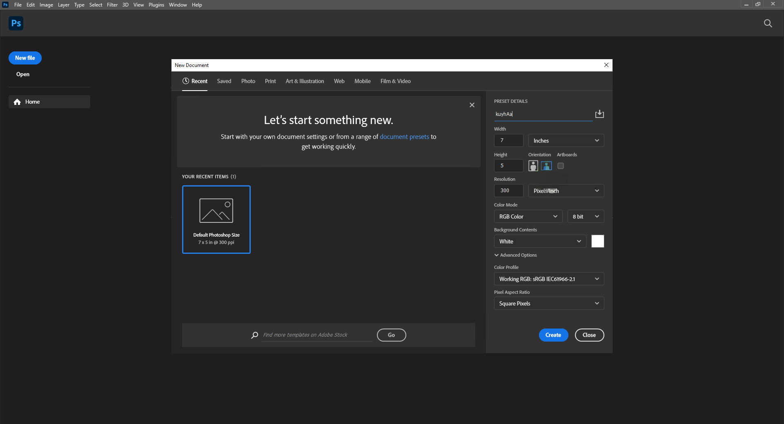
Task: Open the Square Pixels aspect ratio dropdown
Action: [x=549, y=303]
